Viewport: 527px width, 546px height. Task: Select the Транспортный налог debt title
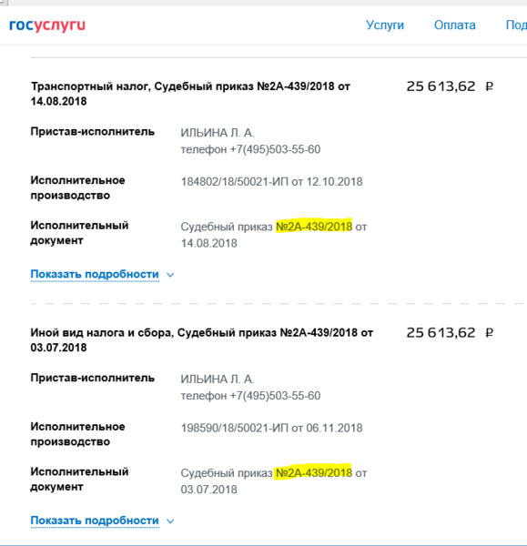coord(190,94)
